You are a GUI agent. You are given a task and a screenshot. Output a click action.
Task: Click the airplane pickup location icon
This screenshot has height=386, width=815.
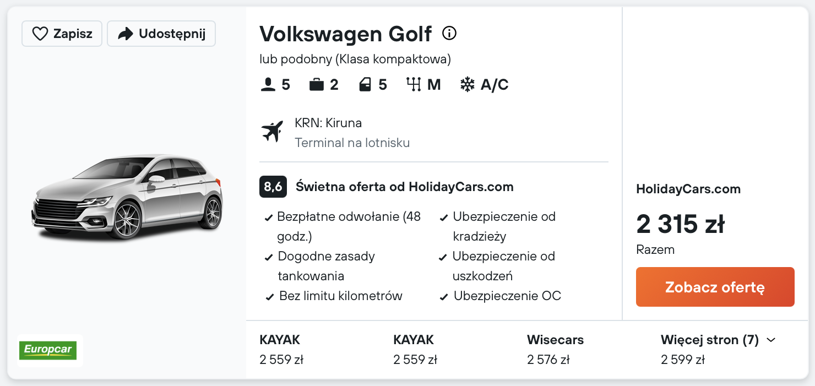[272, 132]
